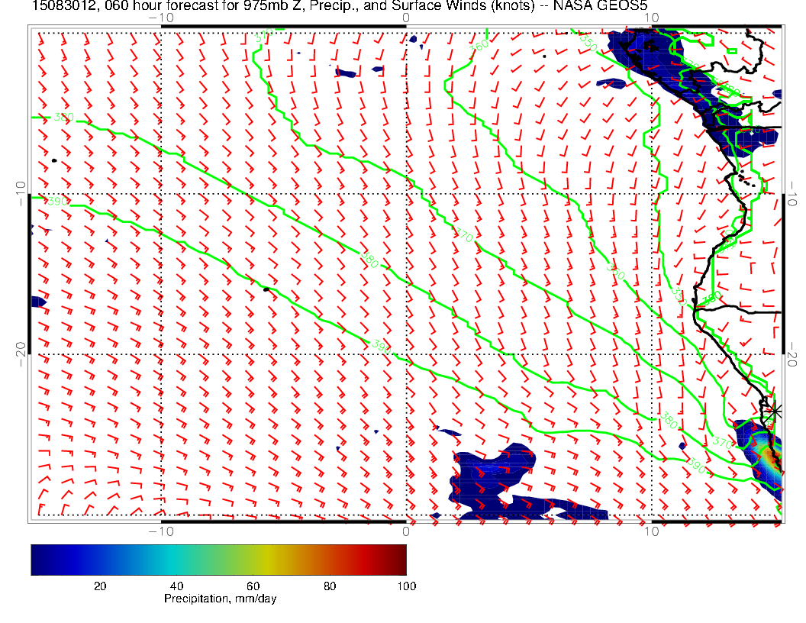
Task: Click the red-orange heavy rain hotspot
Action: point(767,456)
